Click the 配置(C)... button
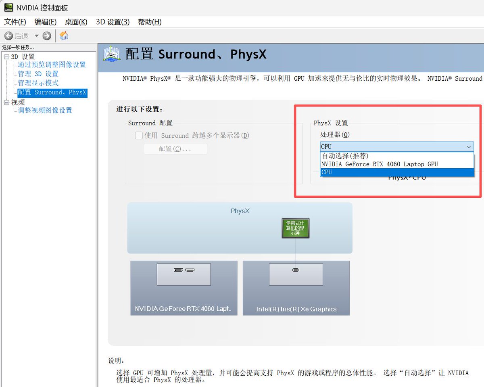This screenshot has height=387, width=484. click(x=175, y=149)
